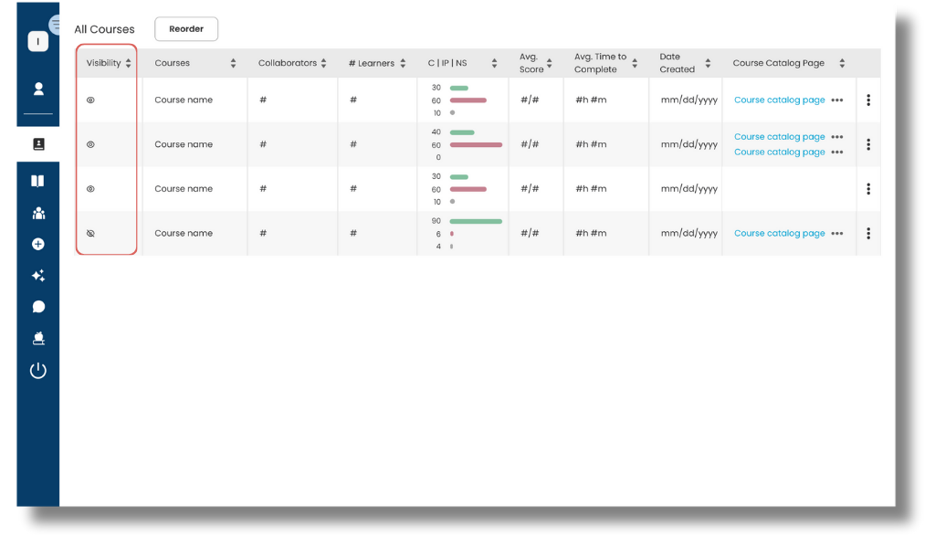
Task: Click the Date Created header label
Action: [x=678, y=63]
